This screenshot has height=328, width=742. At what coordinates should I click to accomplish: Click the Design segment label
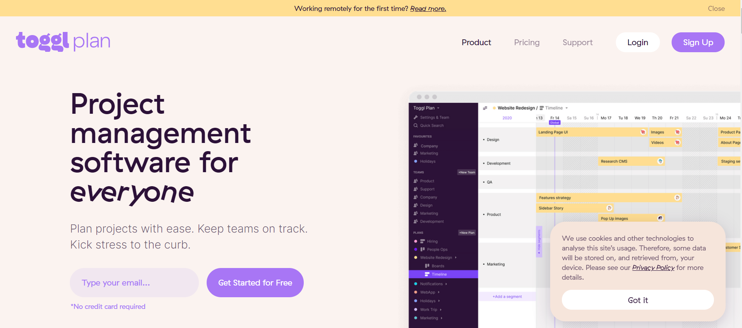[493, 139]
